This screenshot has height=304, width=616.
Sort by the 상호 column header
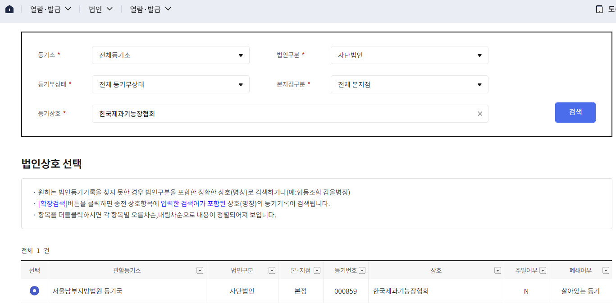[436, 271]
